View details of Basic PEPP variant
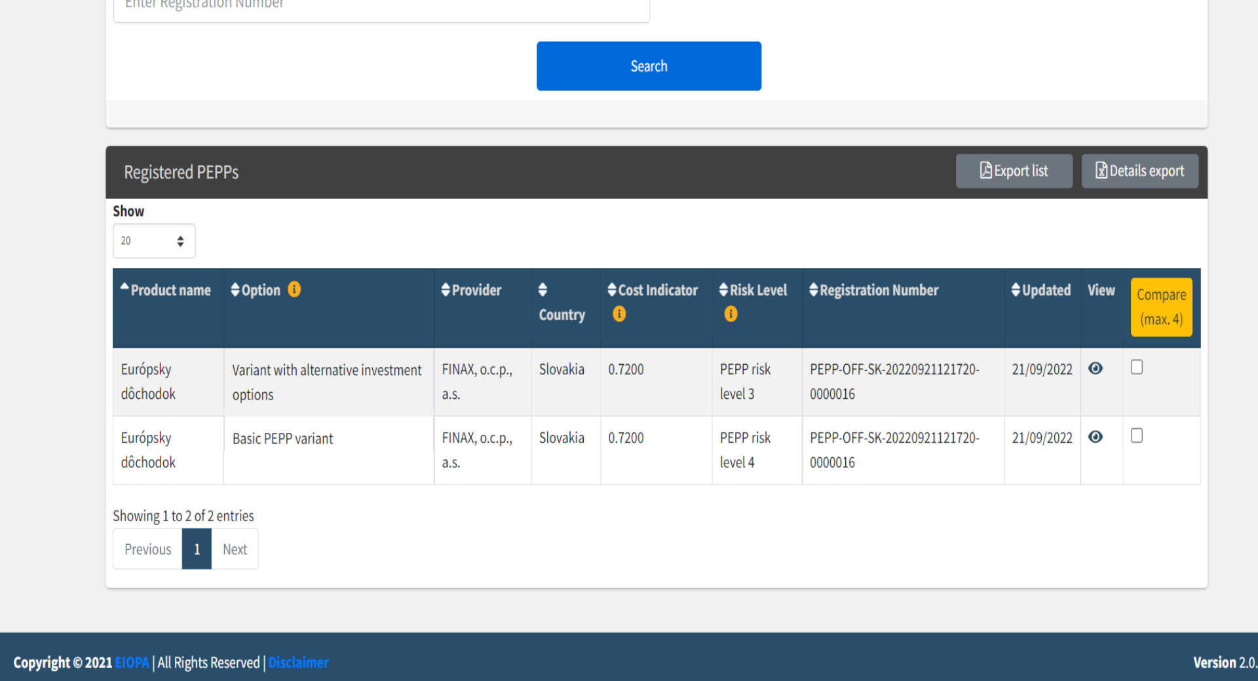This screenshot has height=681, width=1258. click(x=1095, y=437)
